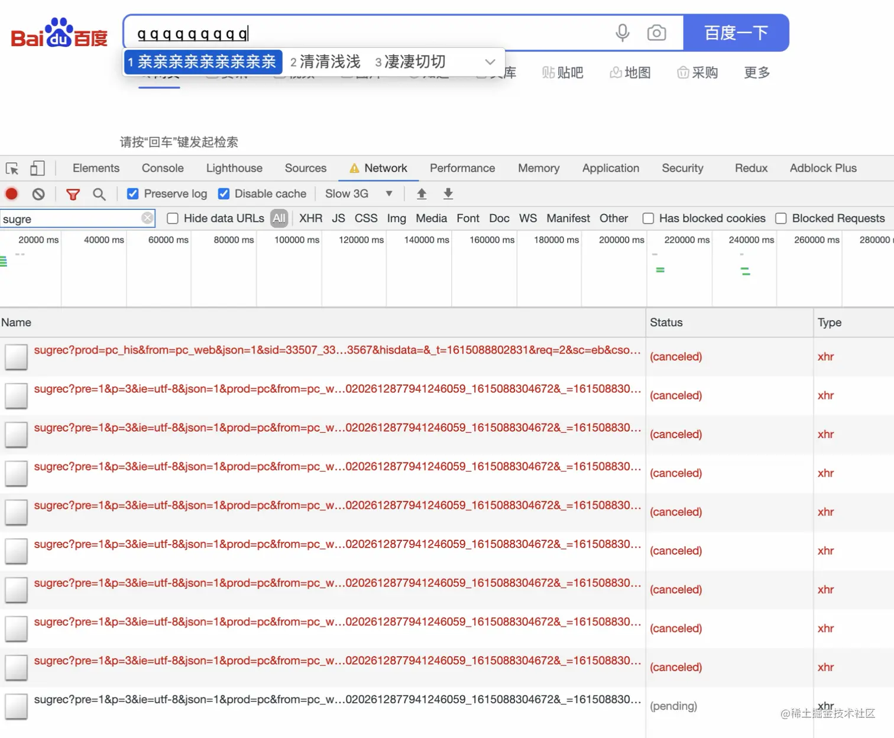This screenshot has width=894, height=738.
Task: Click the inspect element cursor icon
Action: [12, 169]
